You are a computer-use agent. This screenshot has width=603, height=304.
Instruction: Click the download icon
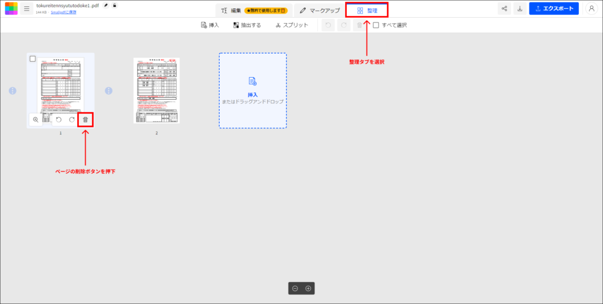(520, 8)
